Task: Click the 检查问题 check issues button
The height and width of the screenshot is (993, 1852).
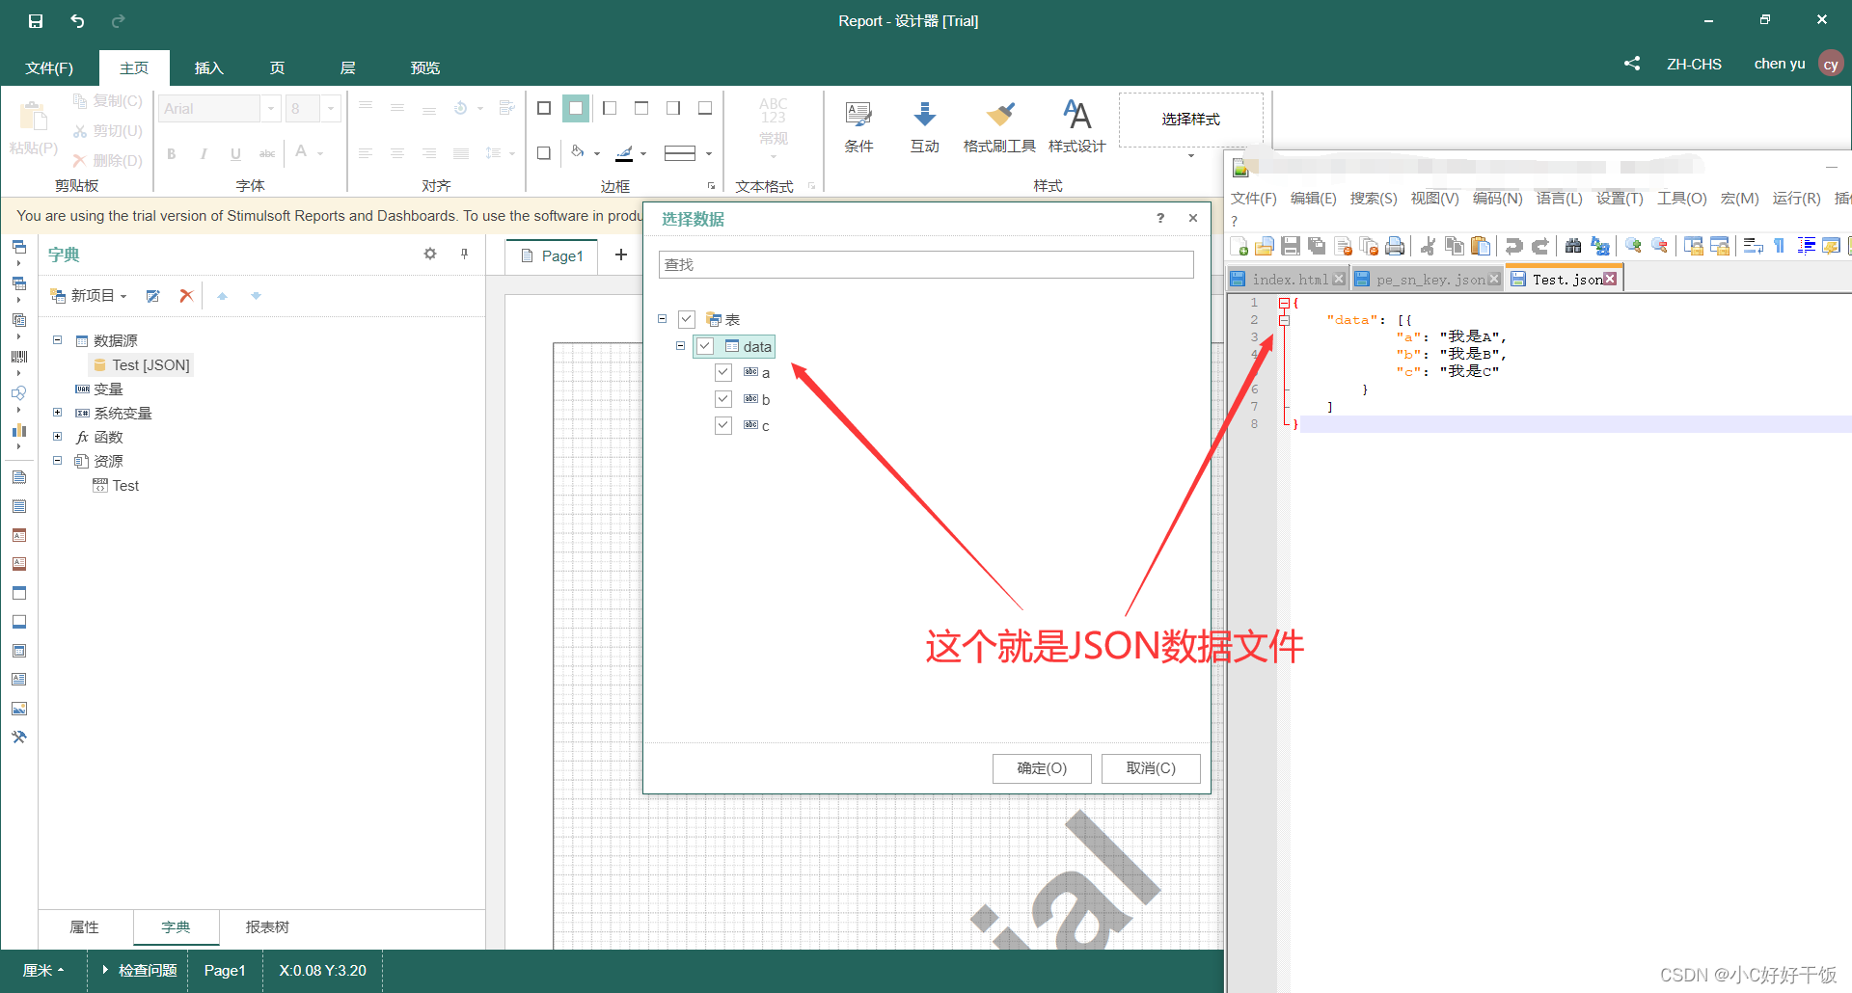Action: click(139, 970)
